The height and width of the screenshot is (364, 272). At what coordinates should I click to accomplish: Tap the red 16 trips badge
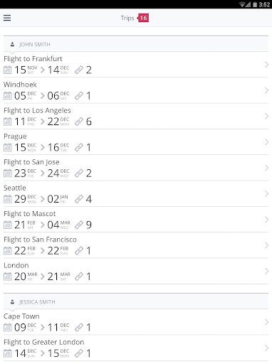click(x=143, y=18)
